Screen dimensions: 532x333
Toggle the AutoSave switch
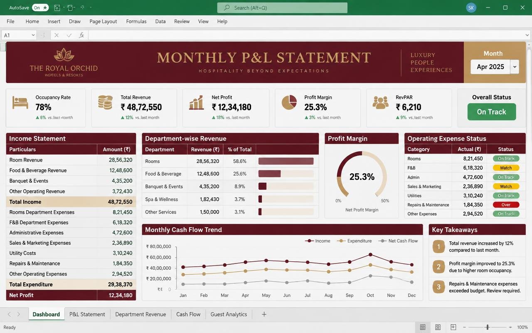pyautogui.click(x=40, y=7)
